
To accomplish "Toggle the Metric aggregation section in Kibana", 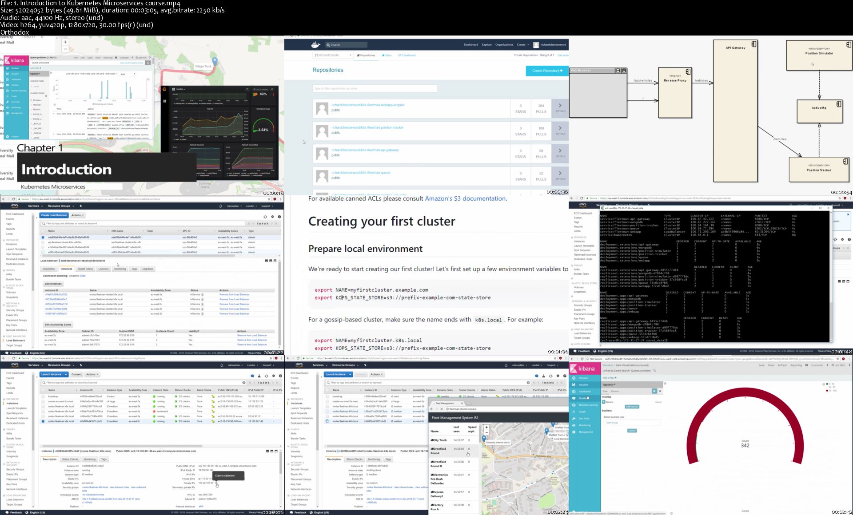I will tap(604, 402).
